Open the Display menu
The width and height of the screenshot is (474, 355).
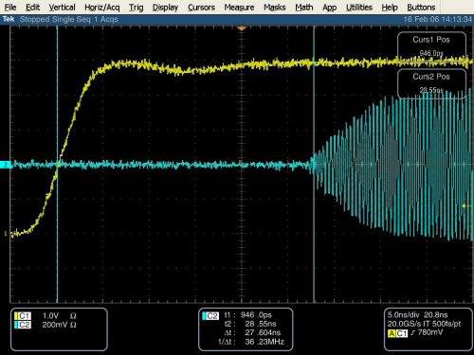pyautogui.click(x=165, y=8)
